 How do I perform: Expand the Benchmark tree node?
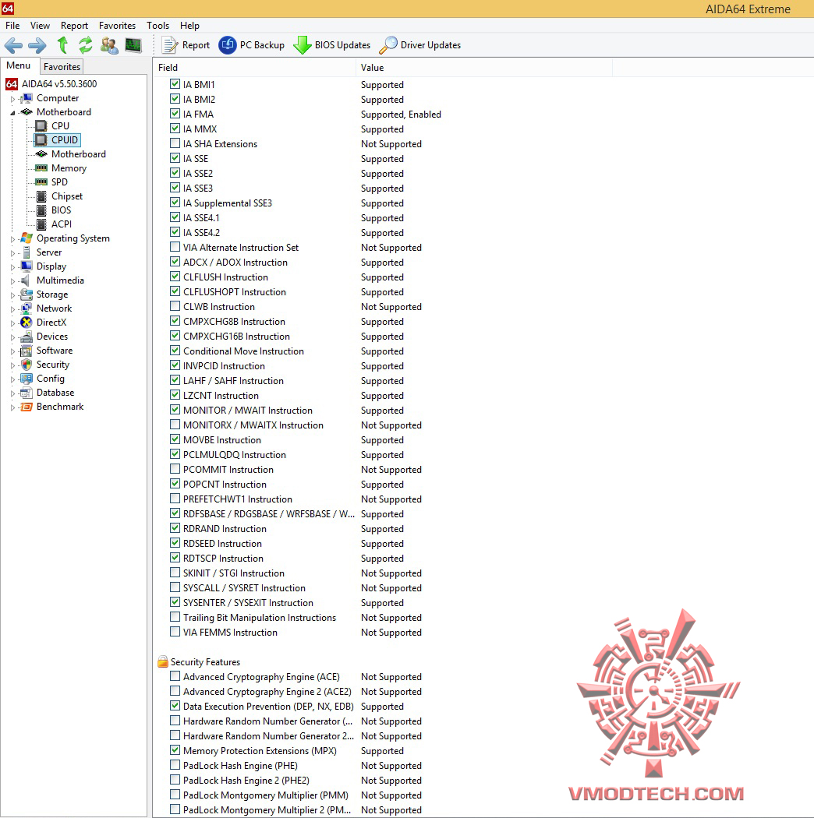12,407
